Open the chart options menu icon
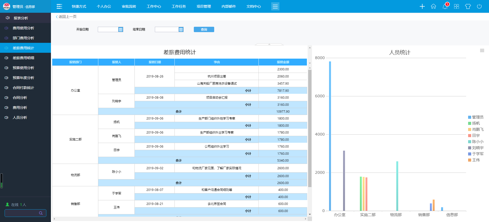The image size is (489, 222). [x=482, y=50]
